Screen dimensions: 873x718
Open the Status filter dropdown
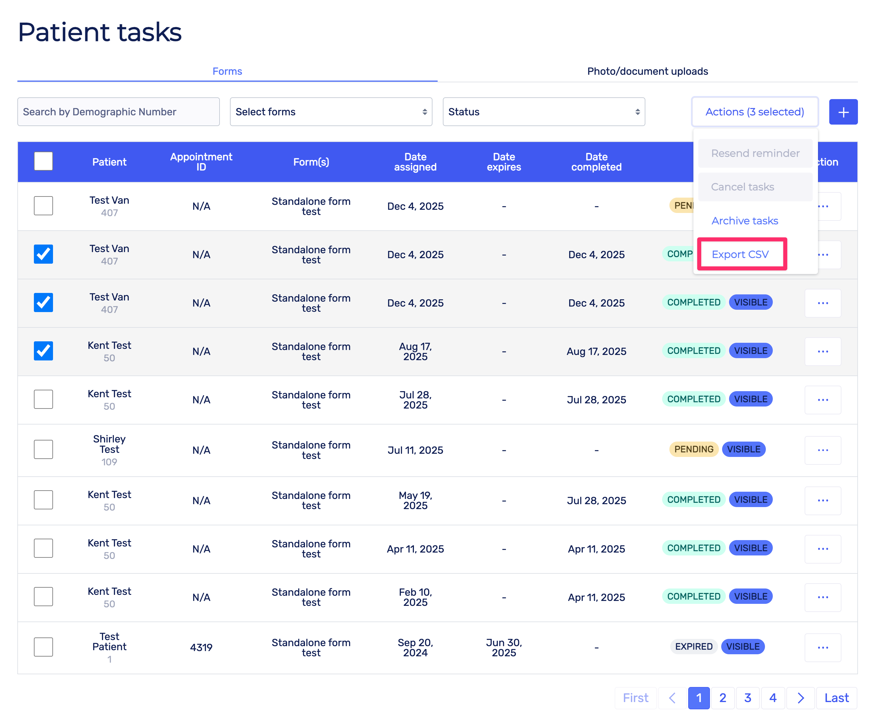click(x=543, y=112)
